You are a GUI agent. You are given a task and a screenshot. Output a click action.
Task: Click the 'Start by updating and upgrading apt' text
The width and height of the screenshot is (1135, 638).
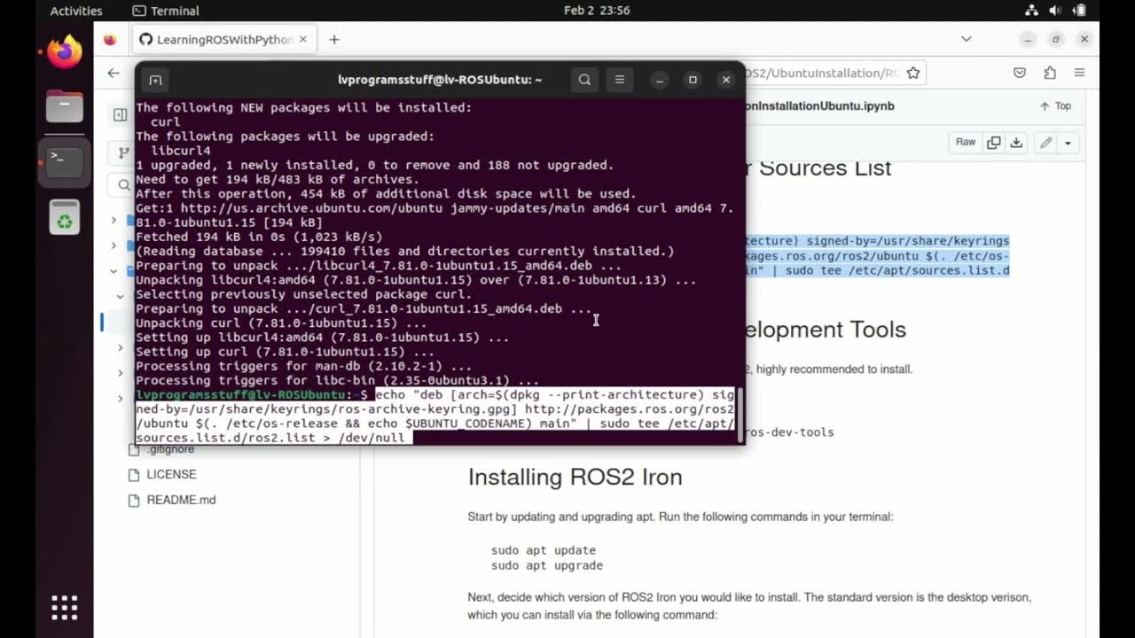(x=680, y=517)
